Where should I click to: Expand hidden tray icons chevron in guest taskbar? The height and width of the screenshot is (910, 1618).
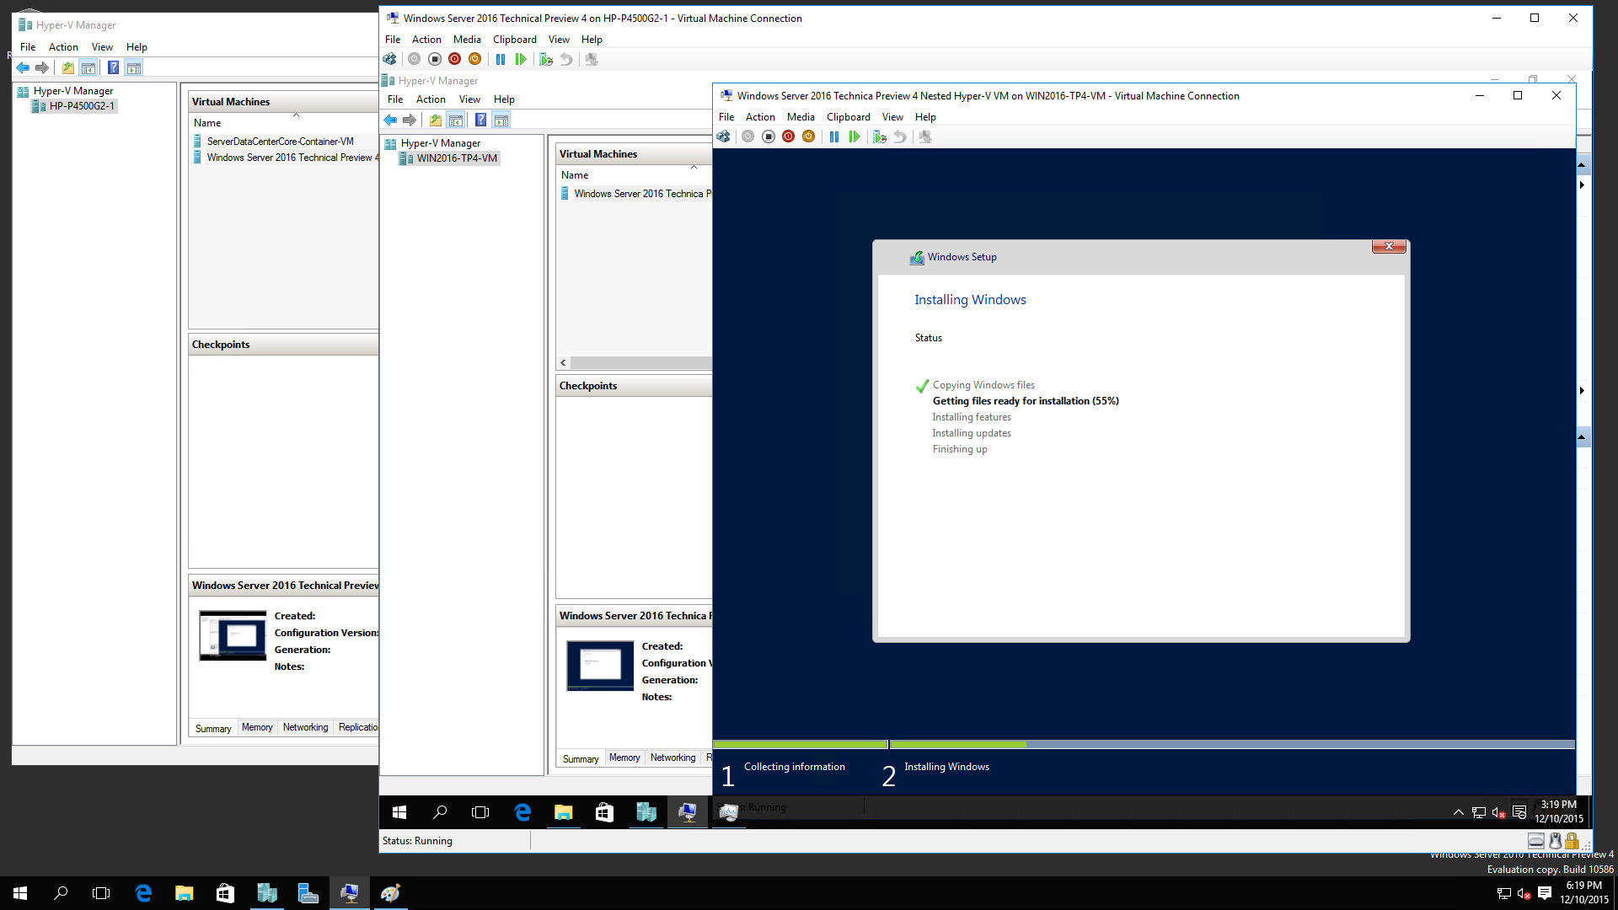point(1458,812)
